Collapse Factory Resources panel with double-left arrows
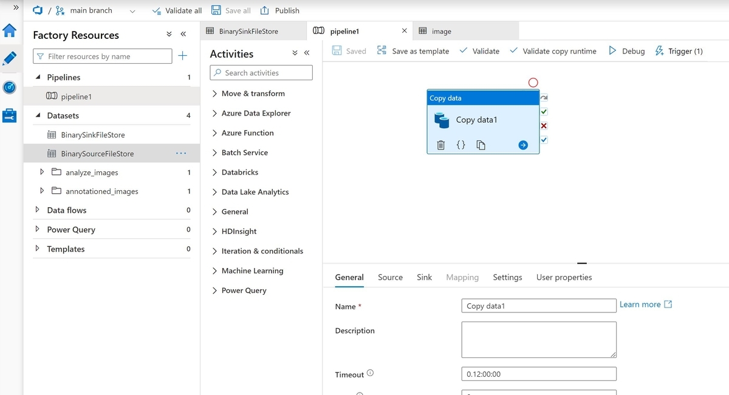Screen dimensions: 729x395 tap(183, 35)
